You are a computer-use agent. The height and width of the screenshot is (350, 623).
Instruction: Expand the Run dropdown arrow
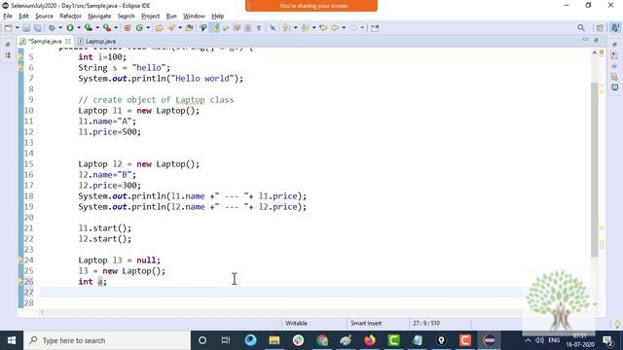pos(78,28)
